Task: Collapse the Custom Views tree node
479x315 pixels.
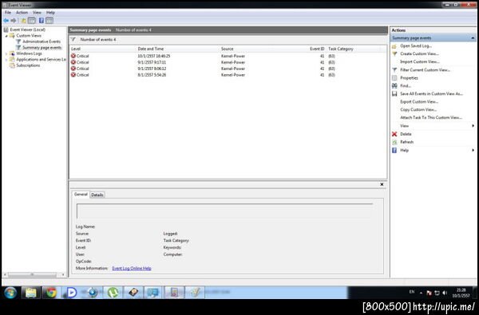Action: pos(6,36)
